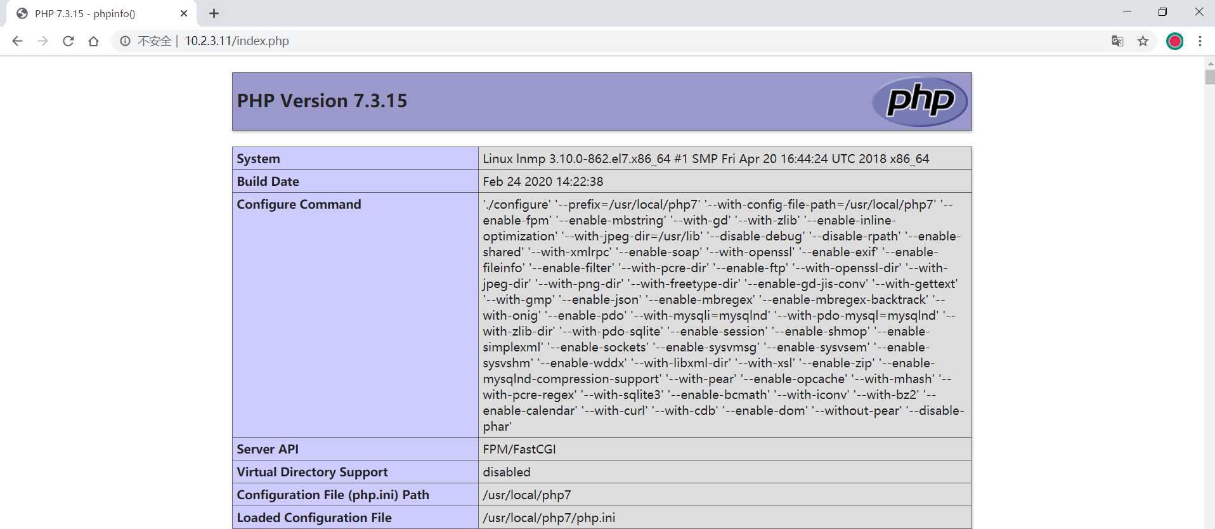Click the Linux lnmp system value
The height and width of the screenshot is (529, 1215).
(x=706, y=159)
